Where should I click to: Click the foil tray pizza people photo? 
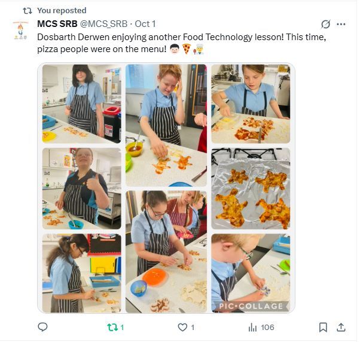[x=250, y=187]
